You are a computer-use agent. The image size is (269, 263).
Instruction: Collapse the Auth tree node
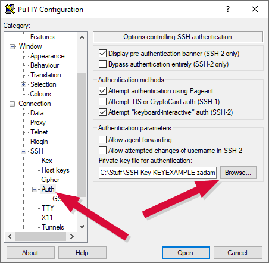[35, 190]
